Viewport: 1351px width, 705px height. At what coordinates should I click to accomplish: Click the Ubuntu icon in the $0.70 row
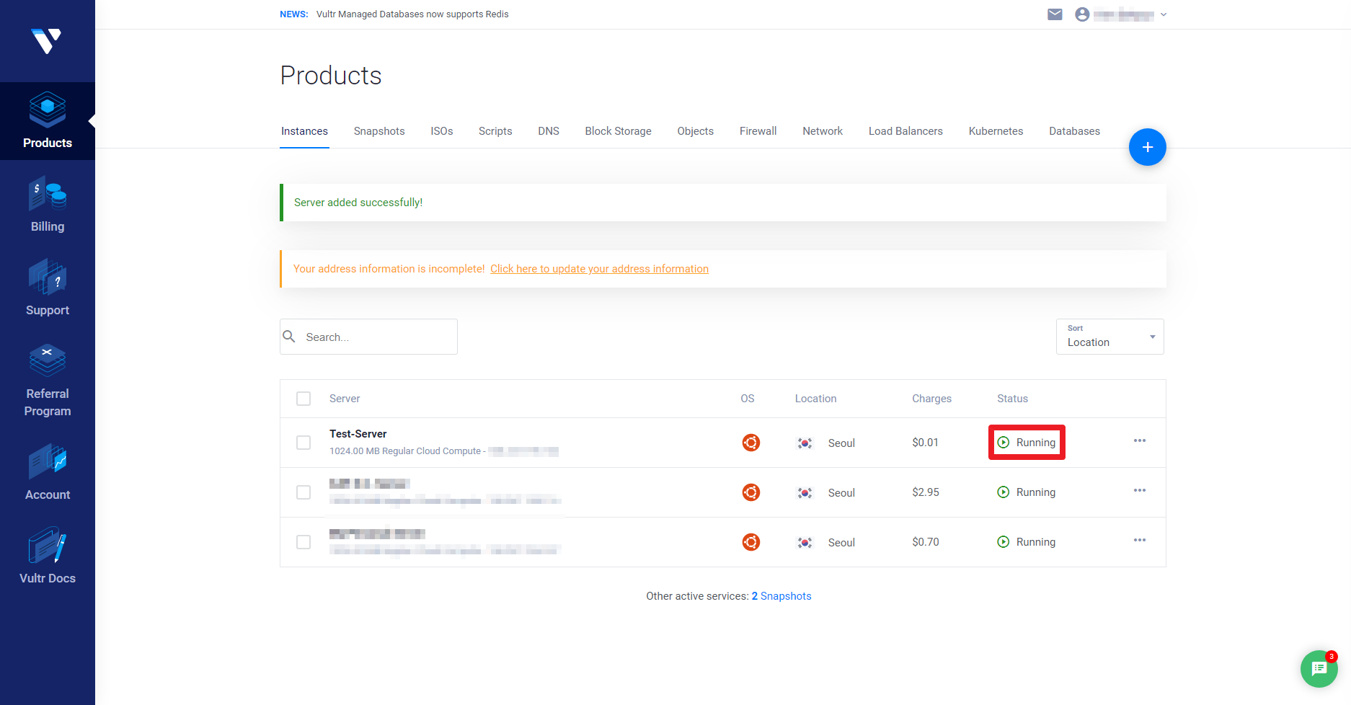tap(751, 542)
